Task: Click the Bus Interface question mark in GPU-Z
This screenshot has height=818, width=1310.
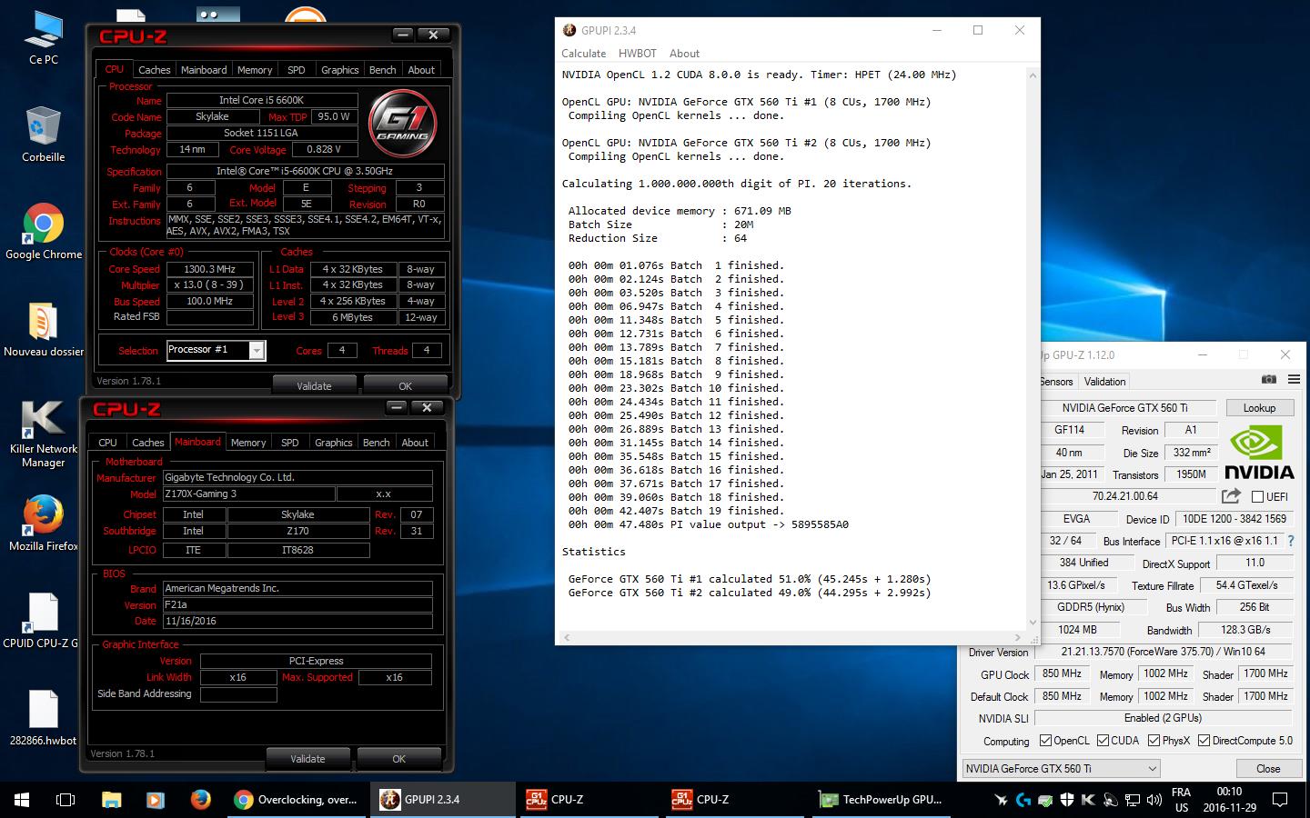Action: [x=1291, y=541]
